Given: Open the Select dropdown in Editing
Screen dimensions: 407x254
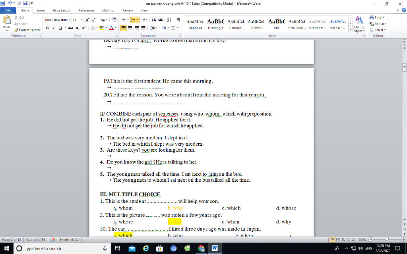Looking at the screenshot, I should tap(378, 30).
